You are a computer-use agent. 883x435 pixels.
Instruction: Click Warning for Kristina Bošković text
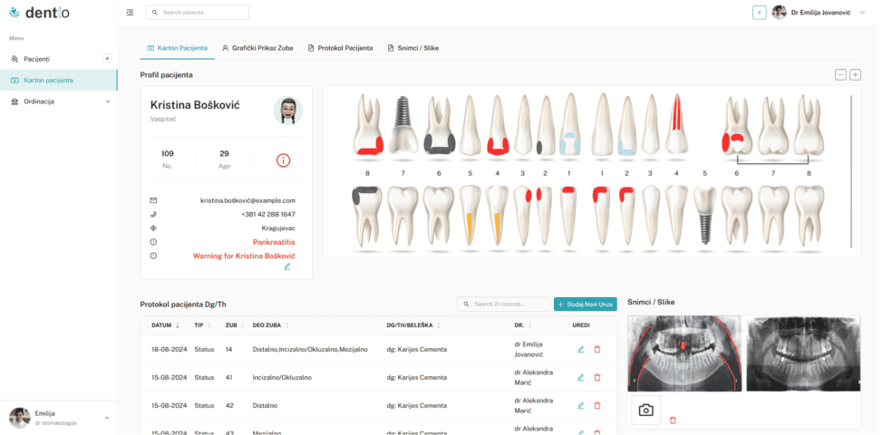click(245, 256)
